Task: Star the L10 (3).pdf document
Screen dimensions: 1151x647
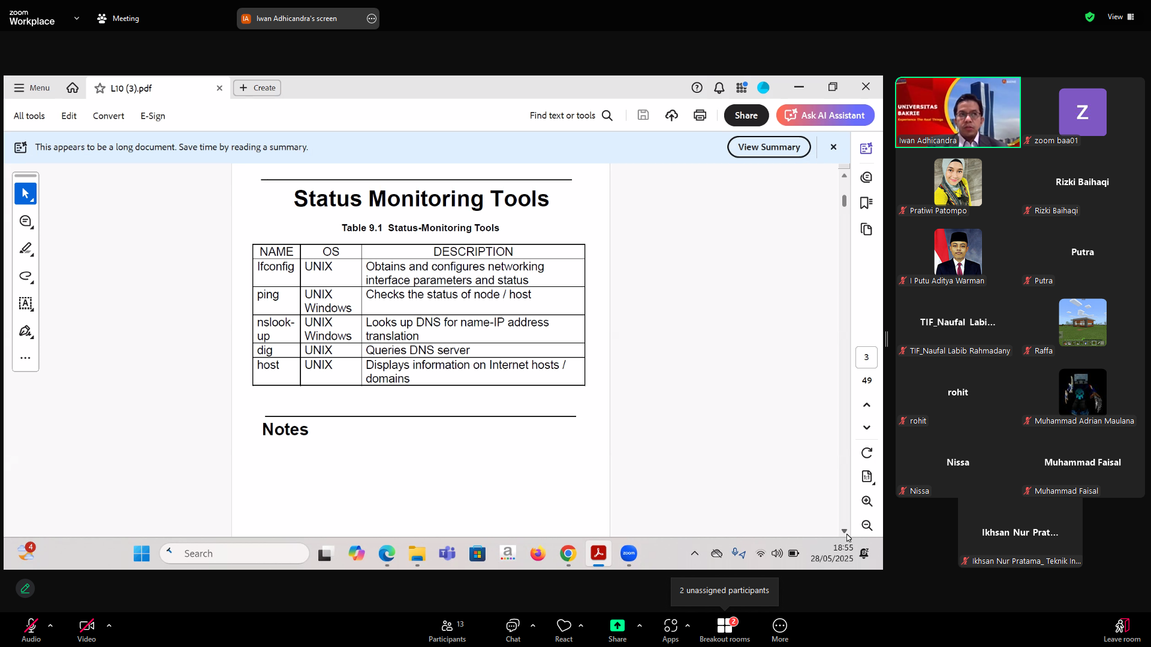Action: pos(100,88)
